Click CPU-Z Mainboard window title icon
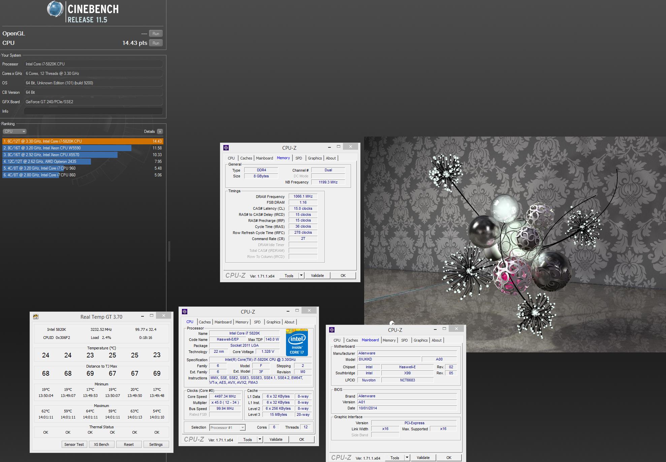666x462 pixels. (332, 330)
